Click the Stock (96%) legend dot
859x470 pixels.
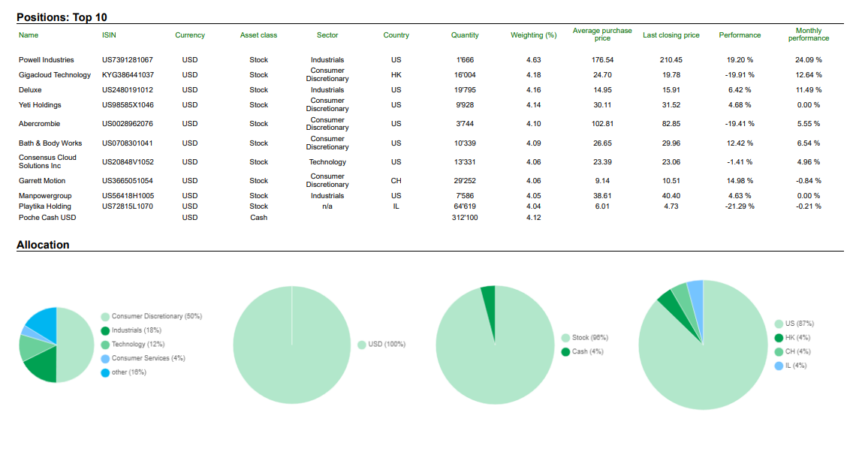[565, 337]
